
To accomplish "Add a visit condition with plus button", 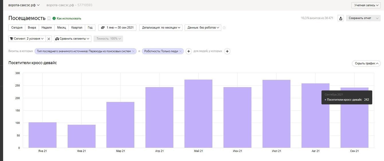I will pyautogui.click(x=189, y=51).
